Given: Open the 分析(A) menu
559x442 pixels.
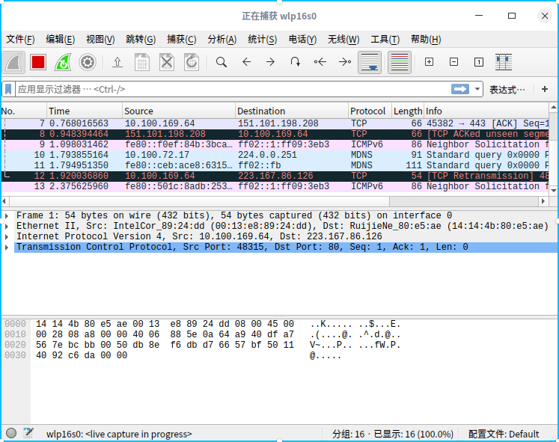Looking at the screenshot, I should point(222,39).
